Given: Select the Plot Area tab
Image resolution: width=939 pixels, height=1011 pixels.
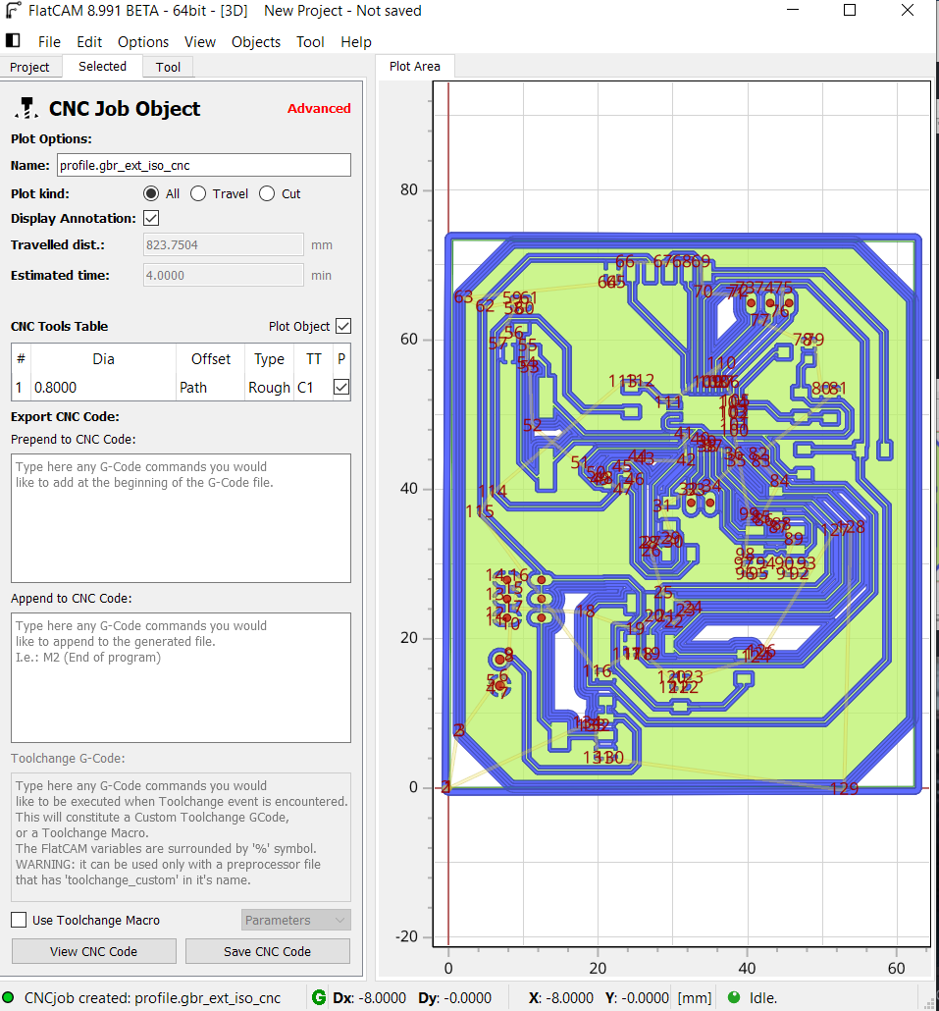Looking at the screenshot, I should pyautogui.click(x=414, y=67).
